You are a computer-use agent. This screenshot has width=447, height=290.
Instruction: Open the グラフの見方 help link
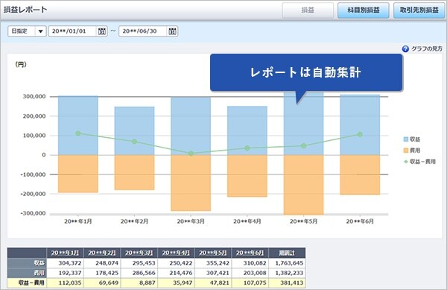pyautogui.click(x=426, y=49)
